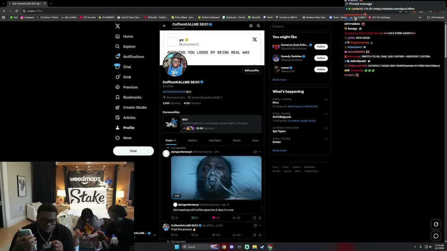Open Notifications in the sidebar
Image resolution: width=447 pixels, height=251 pixels.
[130, 56]
